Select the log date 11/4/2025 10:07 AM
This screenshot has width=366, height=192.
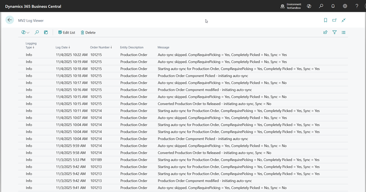click(72, 118)
